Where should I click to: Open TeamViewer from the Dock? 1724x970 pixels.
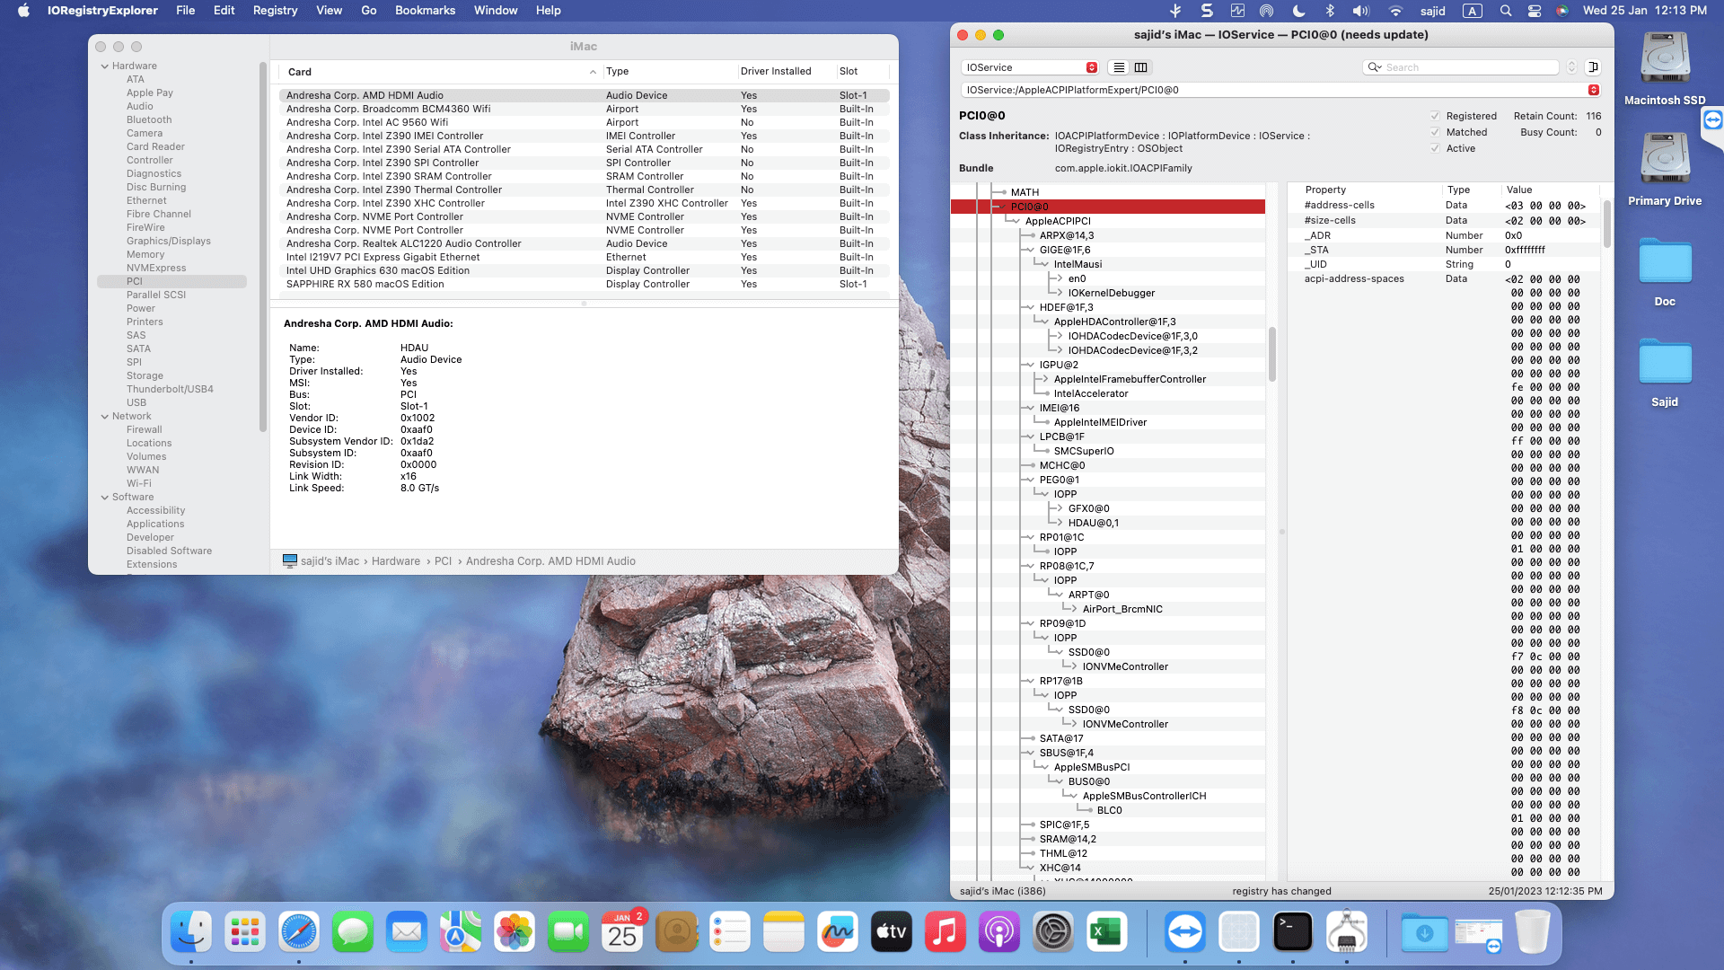click(x=1185, y=932)
